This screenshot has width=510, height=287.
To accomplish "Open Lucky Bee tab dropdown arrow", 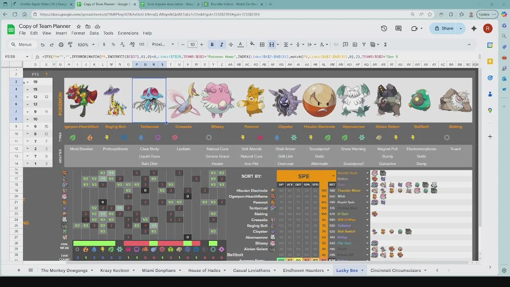I will (x=362, y=270).
